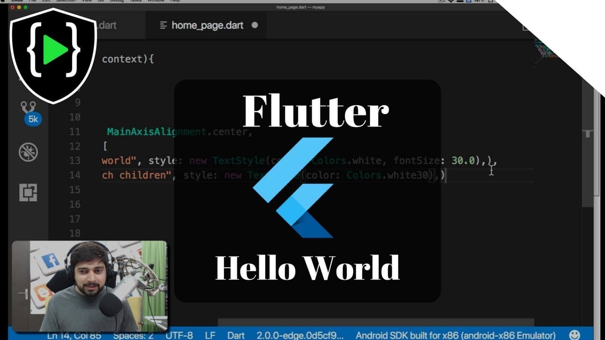The width and height of the screenshot is (605, 340).
Task: Open Source Control view with 5k badge
Action: [x=31, y=113]
